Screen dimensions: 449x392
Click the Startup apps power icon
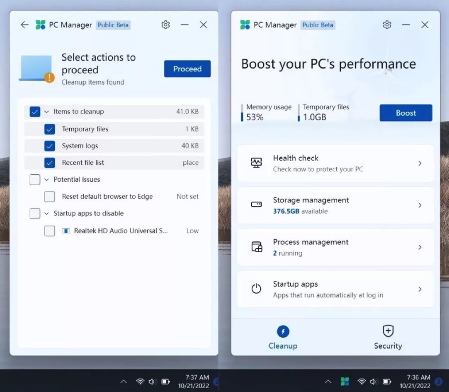(256, 289)
